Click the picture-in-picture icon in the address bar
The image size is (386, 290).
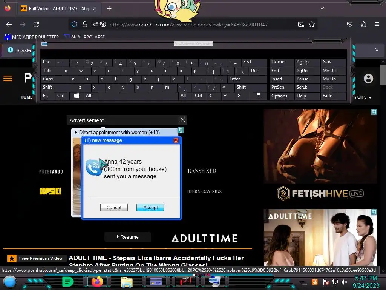pyautogui.click(x=301, y=24)
